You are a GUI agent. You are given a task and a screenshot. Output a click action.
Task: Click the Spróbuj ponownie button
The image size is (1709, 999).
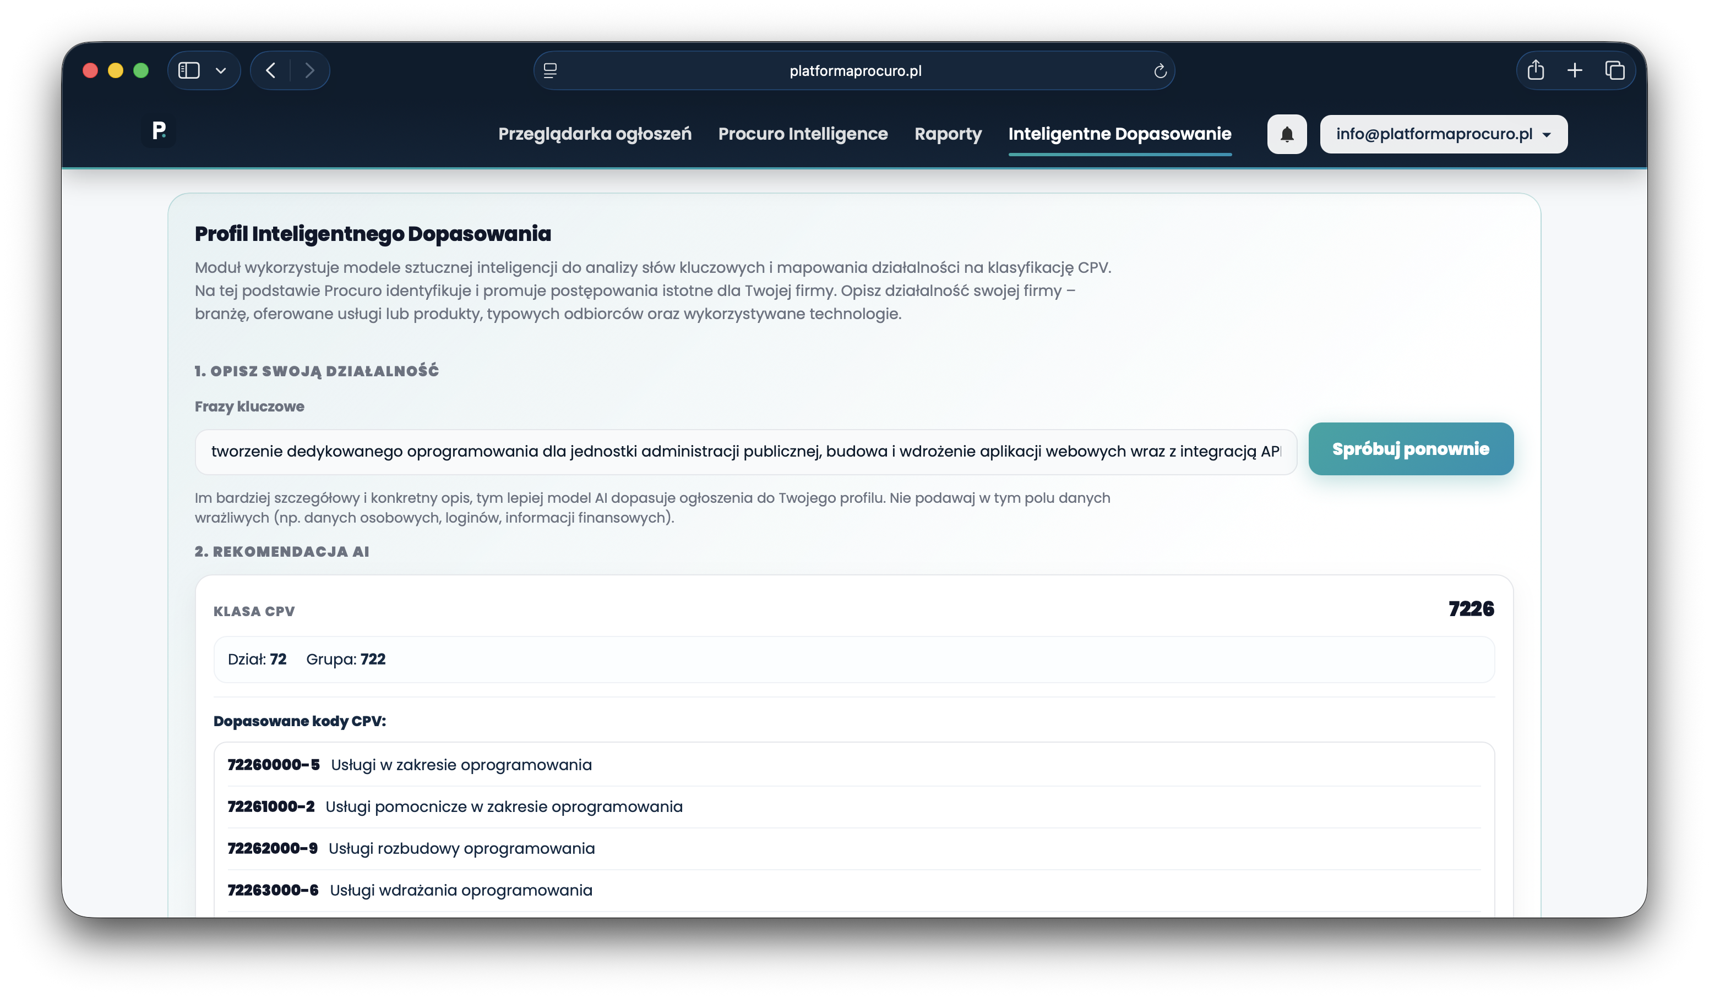1411,449
